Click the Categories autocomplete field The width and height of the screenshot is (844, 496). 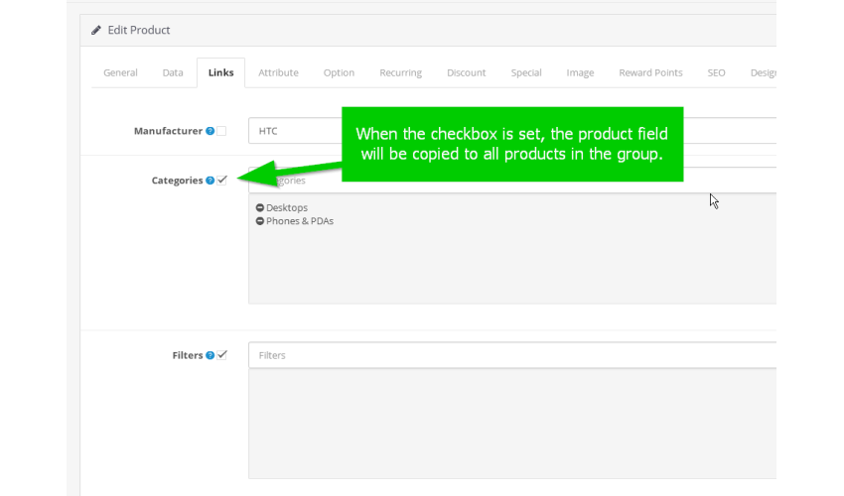click(x=512, y=181)
